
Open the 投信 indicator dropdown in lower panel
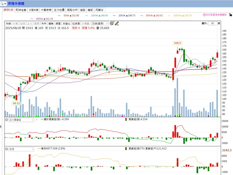[21, 149]
